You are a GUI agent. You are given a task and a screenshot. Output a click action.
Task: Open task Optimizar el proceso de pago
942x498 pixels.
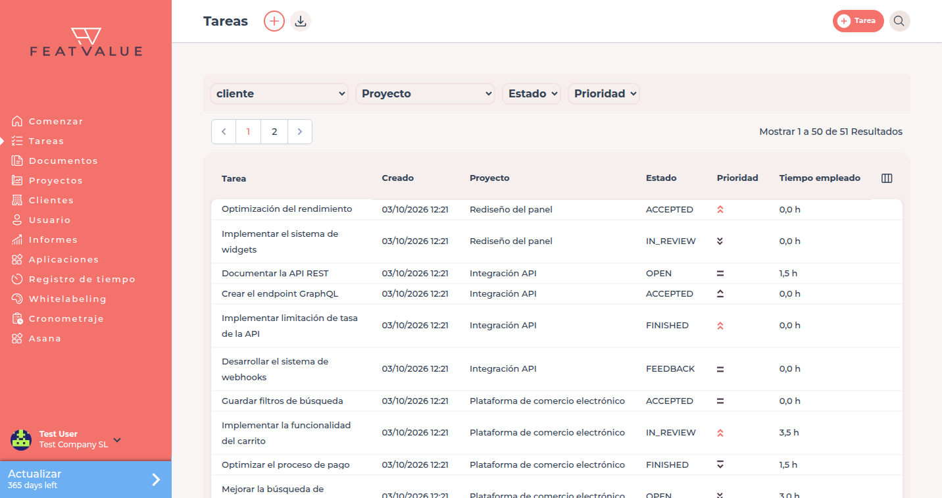tap(285, 465)
